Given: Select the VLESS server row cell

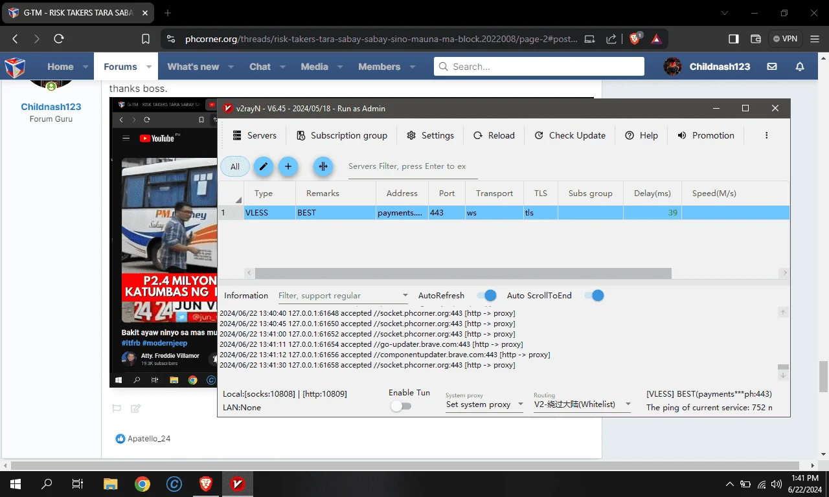Looking at the screenshot, I should (269, 212).
